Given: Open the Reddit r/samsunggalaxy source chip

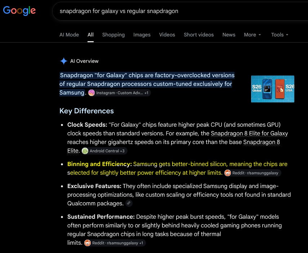Looking at the screenshot, I should click(x=253, y=173).
